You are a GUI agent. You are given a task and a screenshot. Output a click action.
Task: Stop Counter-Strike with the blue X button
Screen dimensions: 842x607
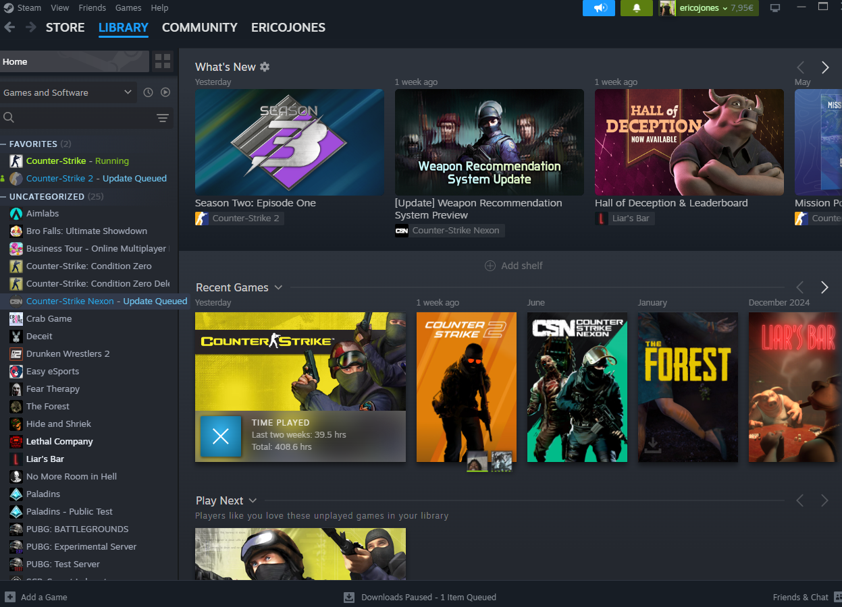221,436
